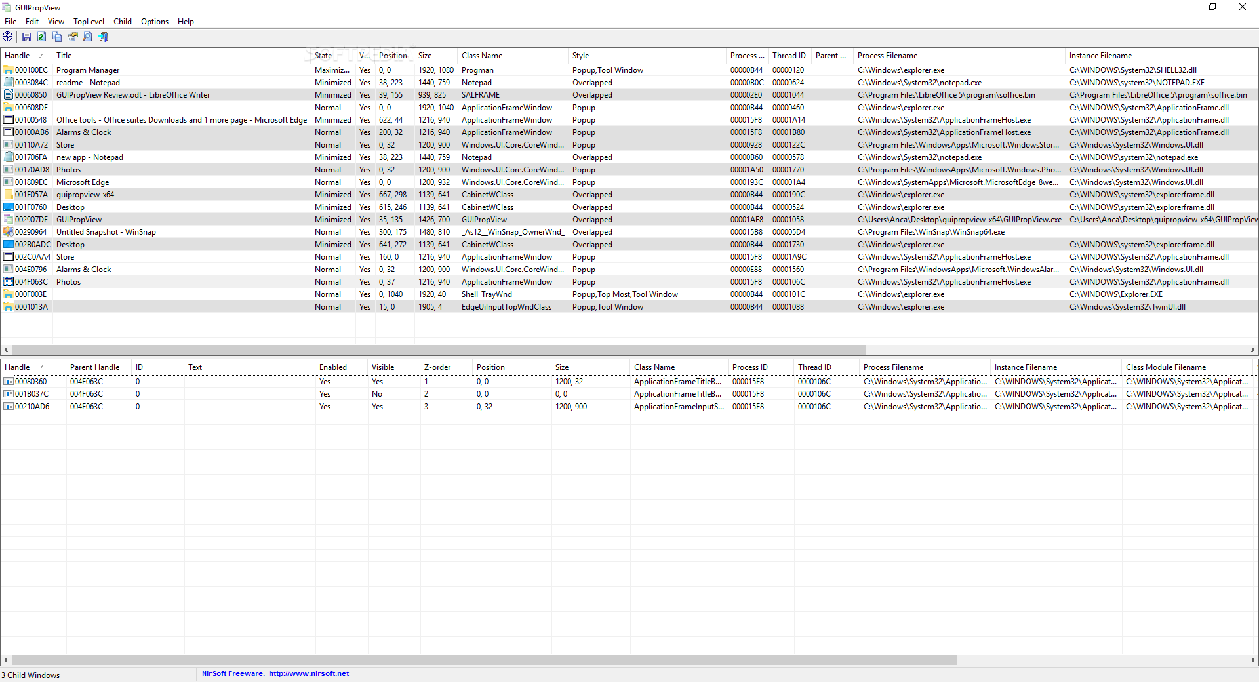Open the NirSoft website link

309,673
